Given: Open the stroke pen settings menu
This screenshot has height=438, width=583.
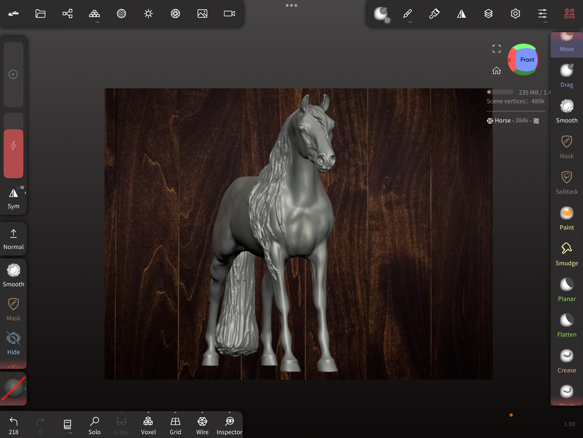Looking at the screenshot, I should click(407, 14).
